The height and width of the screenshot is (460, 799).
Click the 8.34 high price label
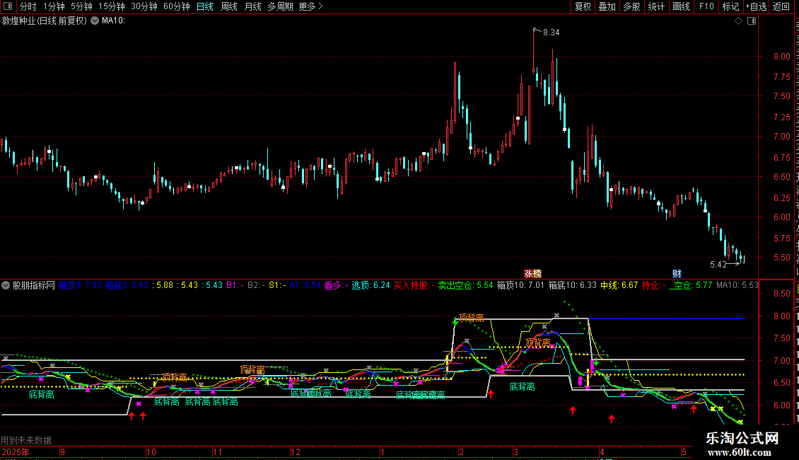[551, 33]
